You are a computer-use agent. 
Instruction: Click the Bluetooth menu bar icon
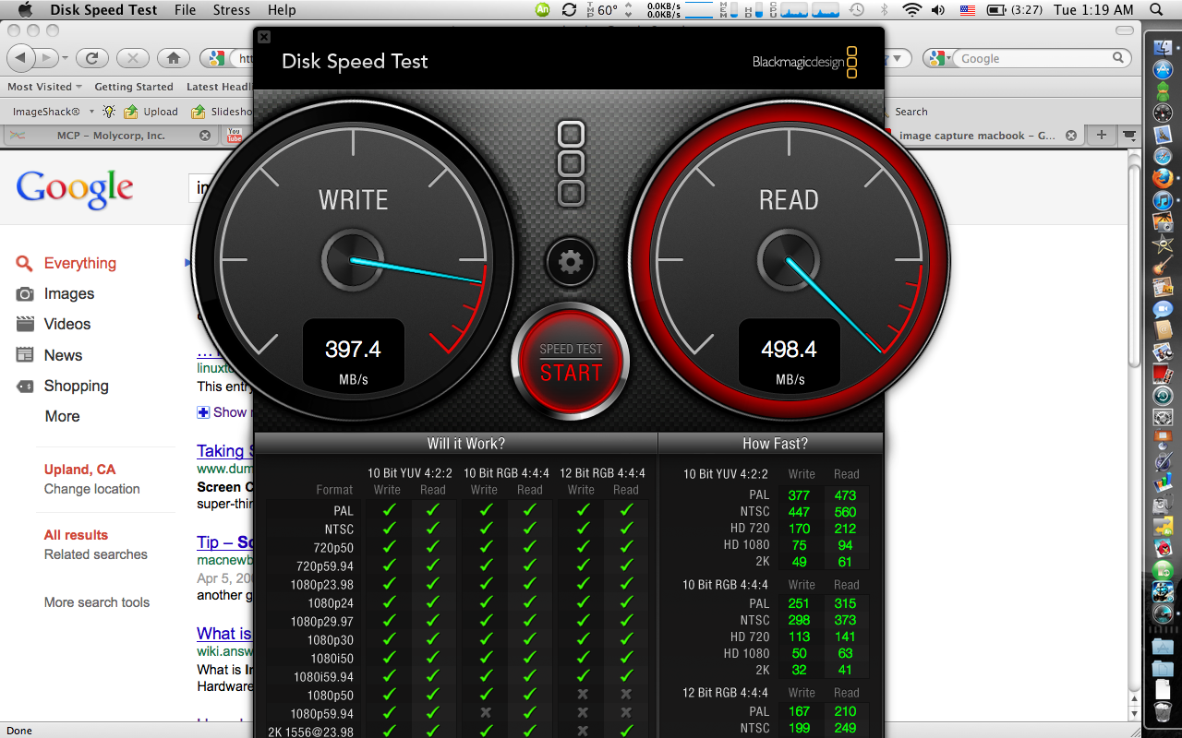point(884,10)
